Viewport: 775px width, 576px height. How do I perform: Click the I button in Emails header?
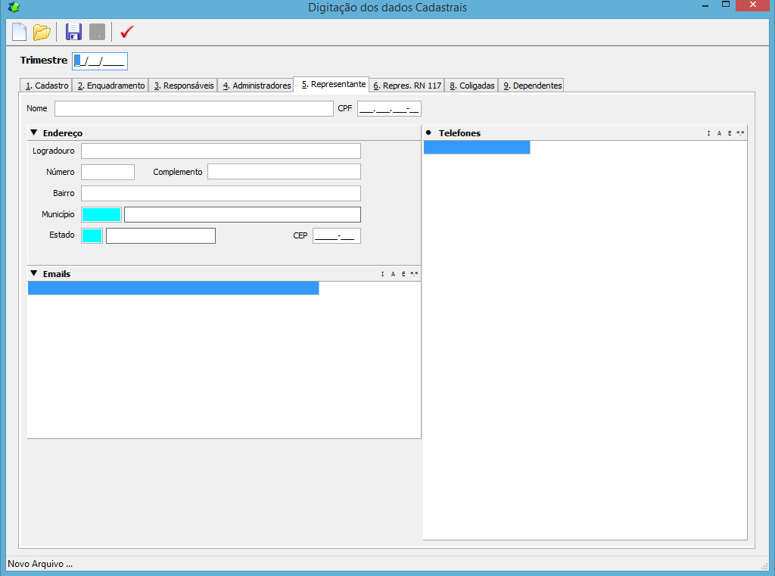pyautogui.click(x=382, y=274)
